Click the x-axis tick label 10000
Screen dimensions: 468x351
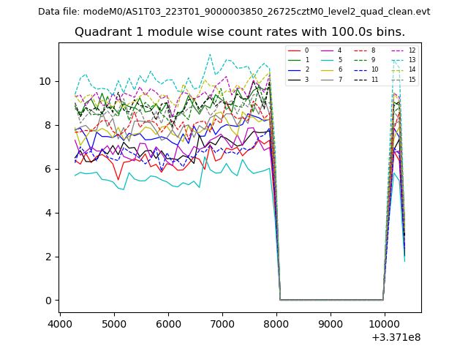point(385,324)
